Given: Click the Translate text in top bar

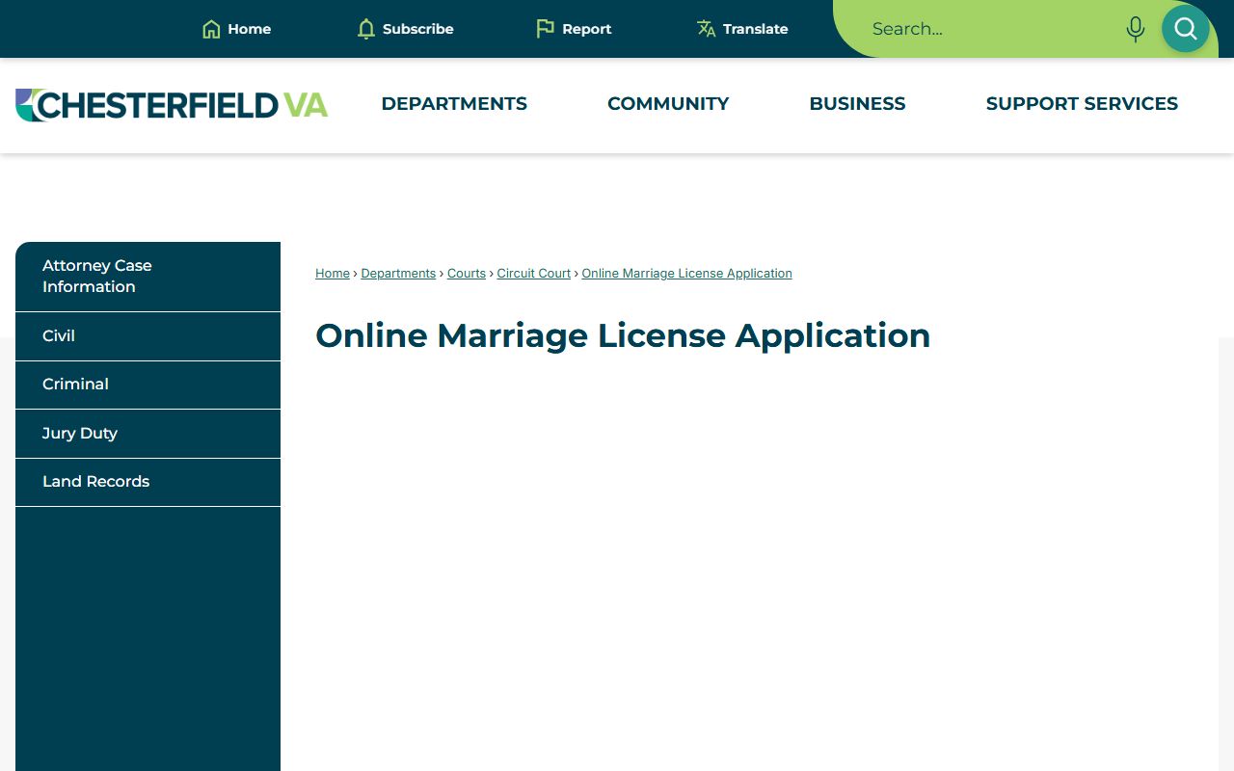Looking at the screenshot, I should click(756, 29).
